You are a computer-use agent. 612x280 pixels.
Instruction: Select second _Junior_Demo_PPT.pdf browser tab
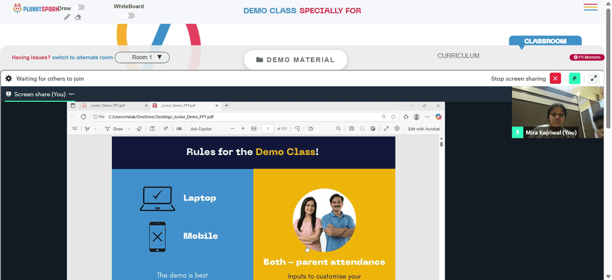point(186,105)
